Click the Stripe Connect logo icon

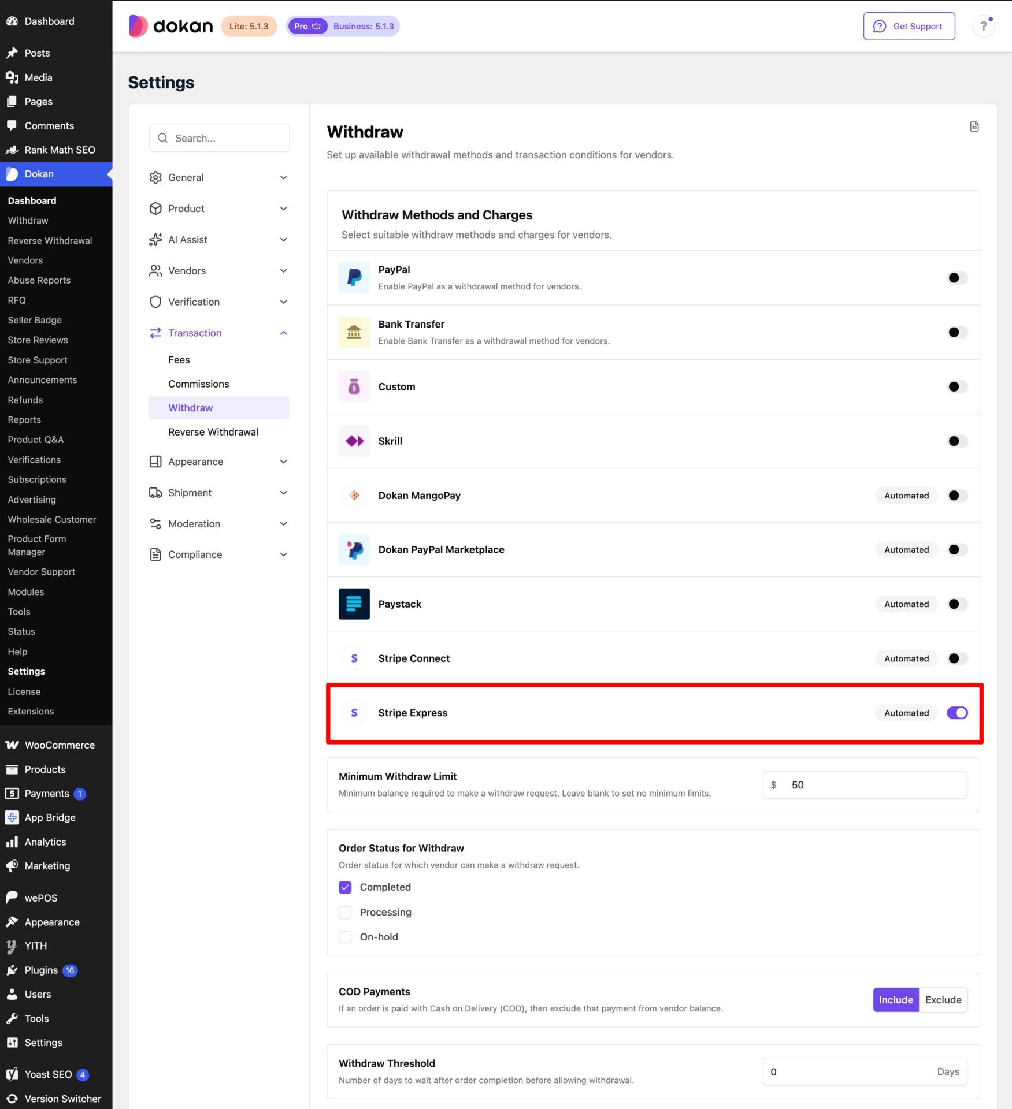[354, 658]
